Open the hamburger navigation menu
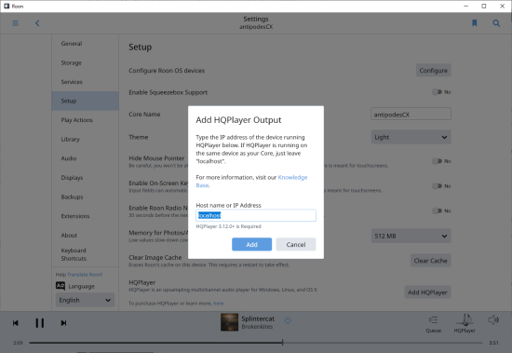The height and width of the screenshot is (353, 512). tap(15, 23)
